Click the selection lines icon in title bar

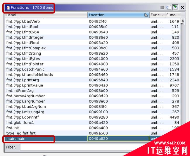coord(162,8)
